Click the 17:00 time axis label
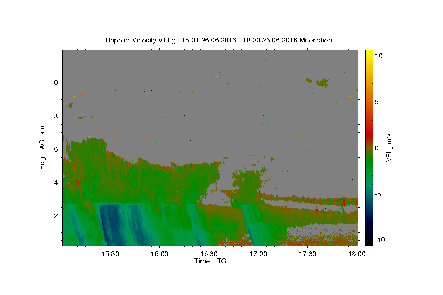The height and width of the screenshot is (295, 443). tap(258, 254)
